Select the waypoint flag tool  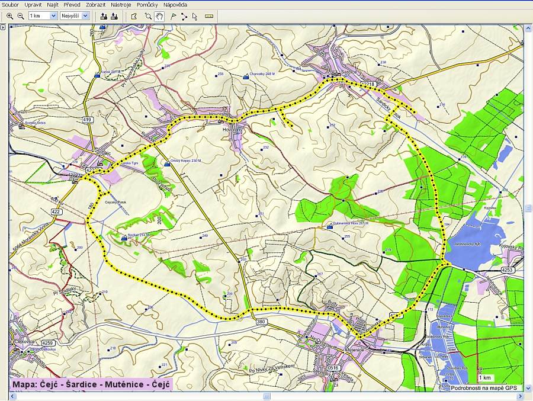[173, 16]
